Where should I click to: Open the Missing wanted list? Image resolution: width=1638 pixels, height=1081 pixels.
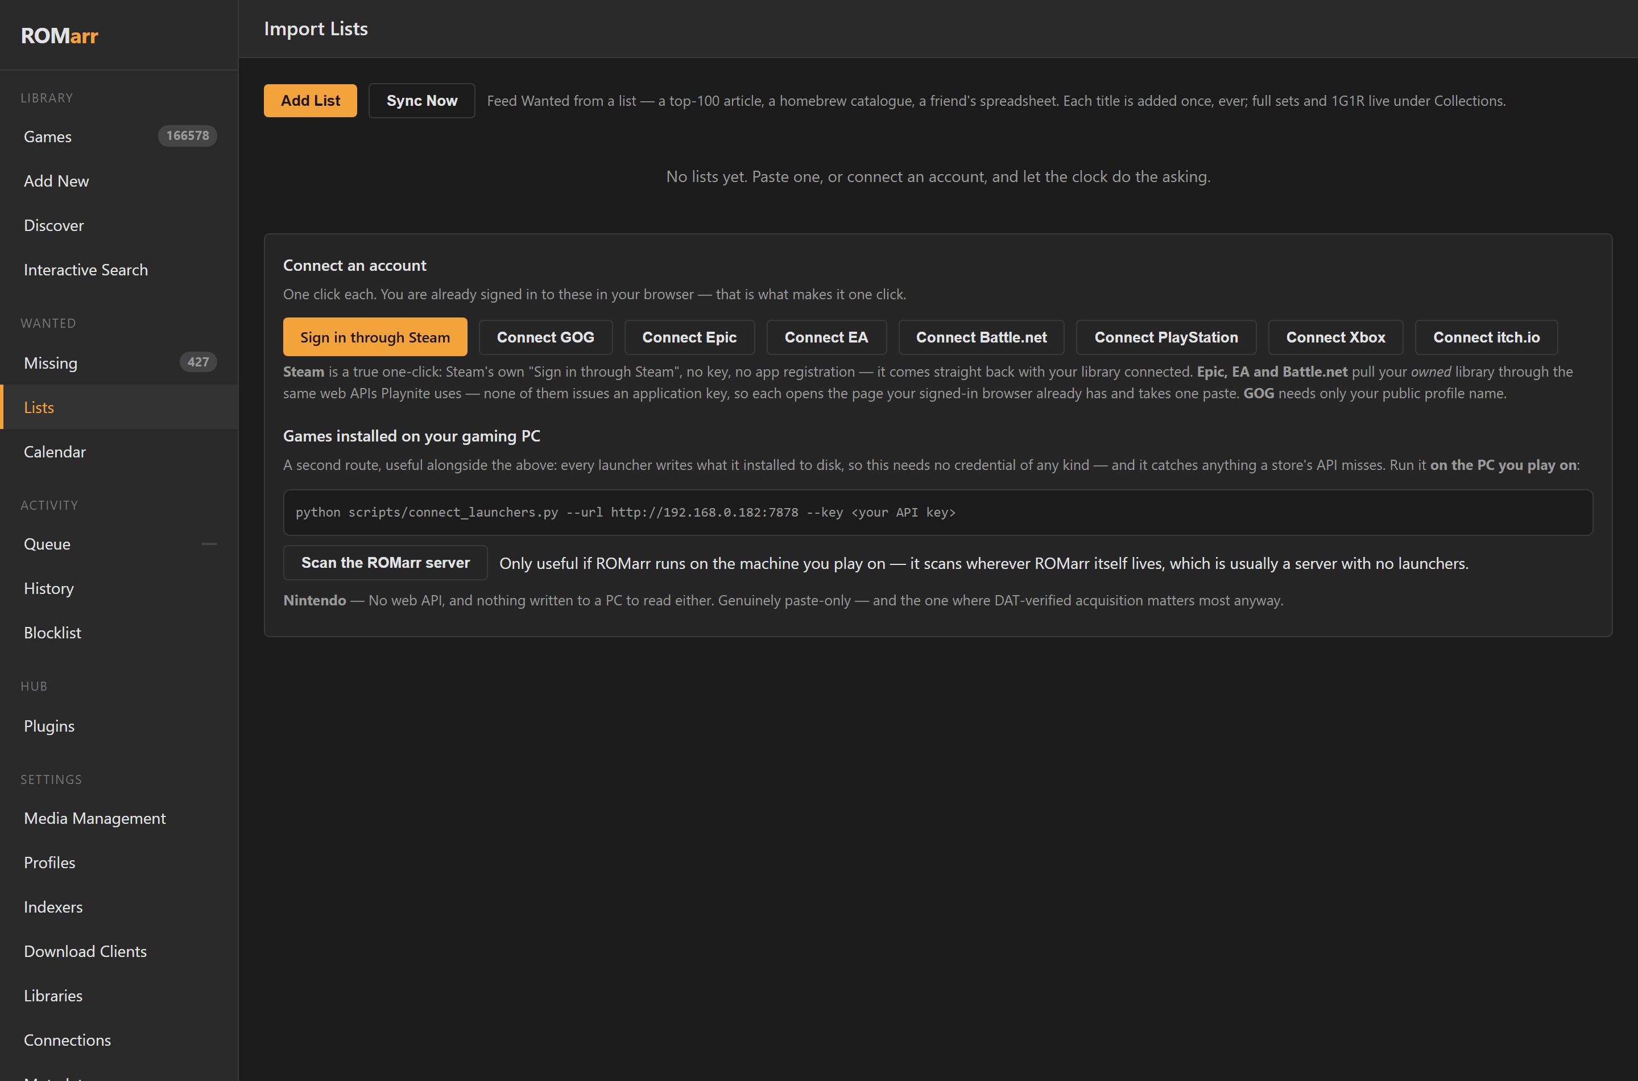(118, 362)
